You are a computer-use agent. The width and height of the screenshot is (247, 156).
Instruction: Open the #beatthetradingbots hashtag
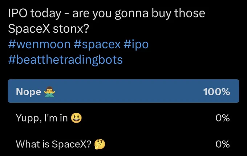click(x=65, y=60)
